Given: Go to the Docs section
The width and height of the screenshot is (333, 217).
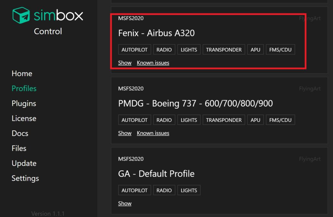Looking at the screenshot, I should (x=20, y=133).
